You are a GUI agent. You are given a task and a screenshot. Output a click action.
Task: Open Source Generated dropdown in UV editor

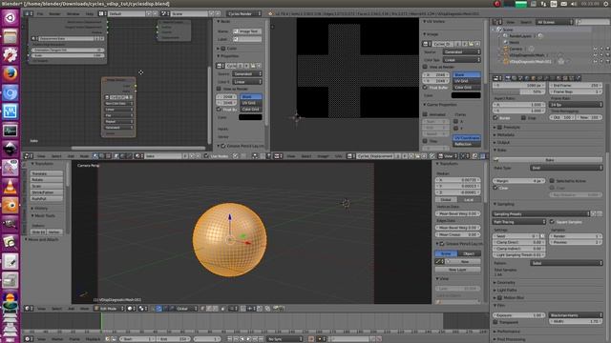[461, 51]
